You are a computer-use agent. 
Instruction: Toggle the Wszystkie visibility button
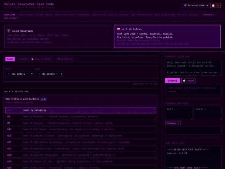pos(65,59)
